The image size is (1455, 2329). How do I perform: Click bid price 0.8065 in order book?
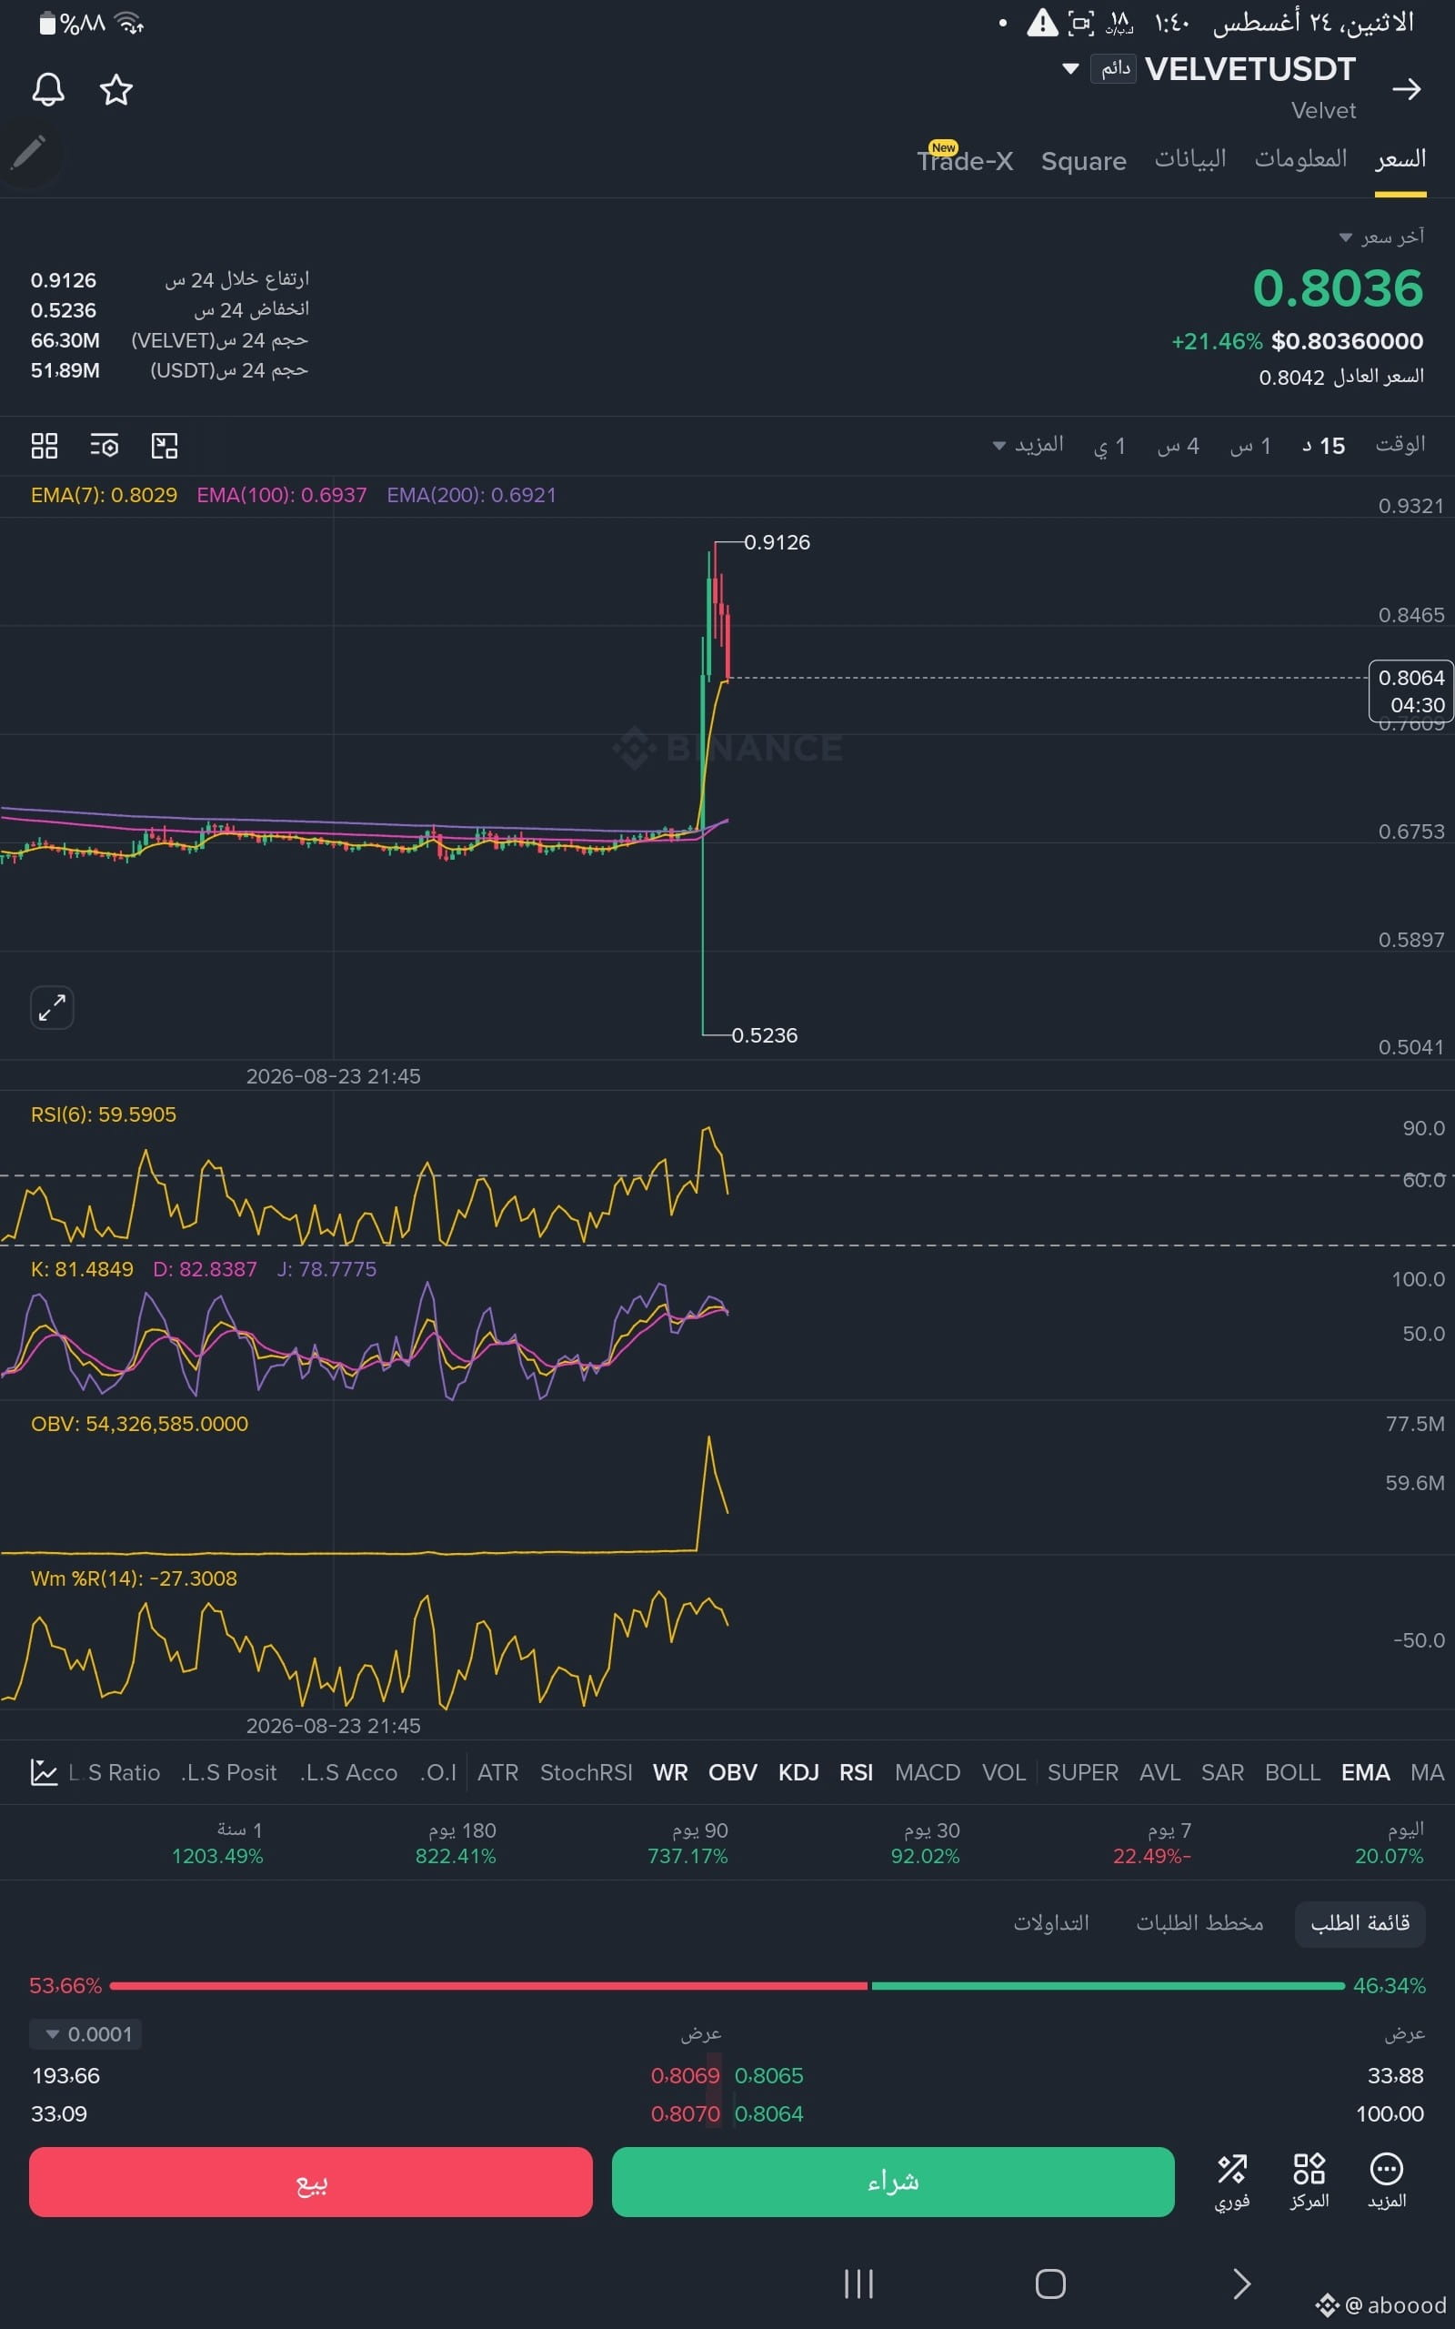[769, 2076]
